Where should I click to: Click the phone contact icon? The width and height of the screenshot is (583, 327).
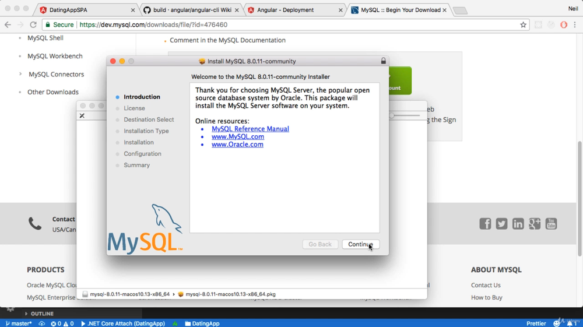coord(35,224)
